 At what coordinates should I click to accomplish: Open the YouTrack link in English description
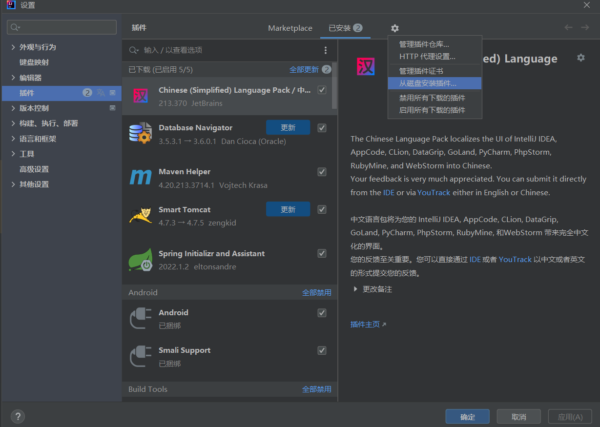(x=434, y=192)
